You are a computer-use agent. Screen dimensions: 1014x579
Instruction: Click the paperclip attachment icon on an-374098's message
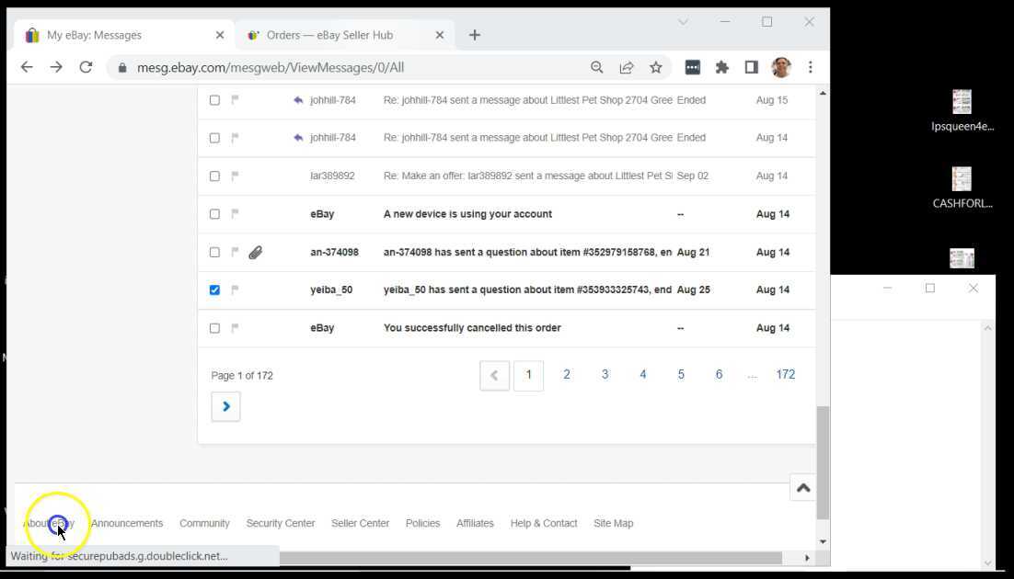pyautogui.click(x=256, y=251)
